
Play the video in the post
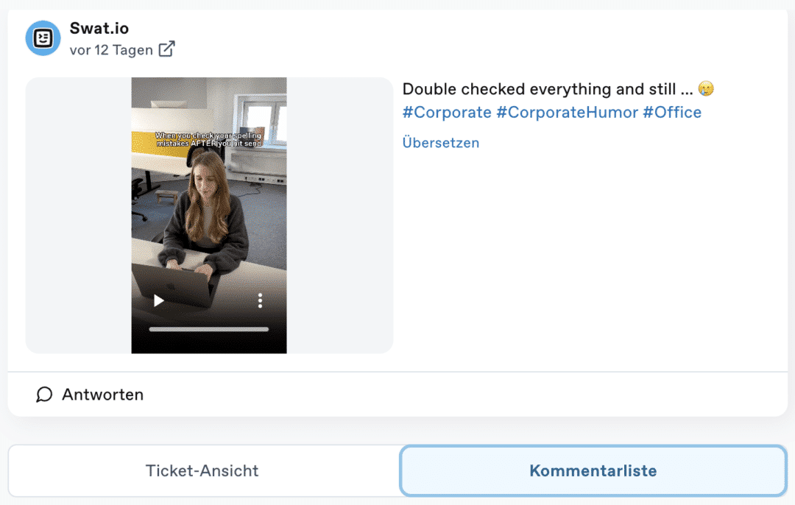click(158, 300)
